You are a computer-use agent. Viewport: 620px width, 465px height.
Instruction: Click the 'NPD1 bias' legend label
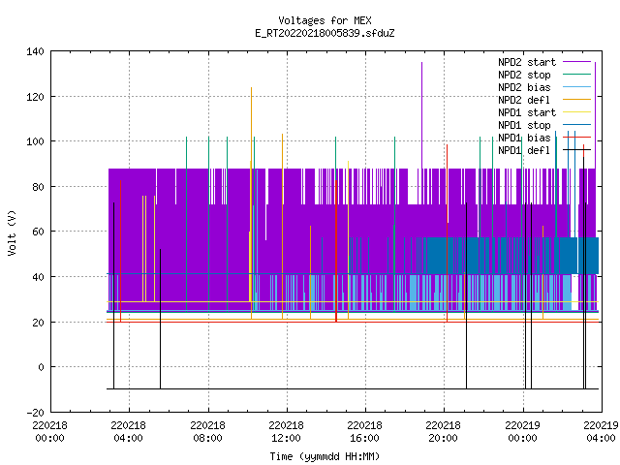[x=524, y=138]
